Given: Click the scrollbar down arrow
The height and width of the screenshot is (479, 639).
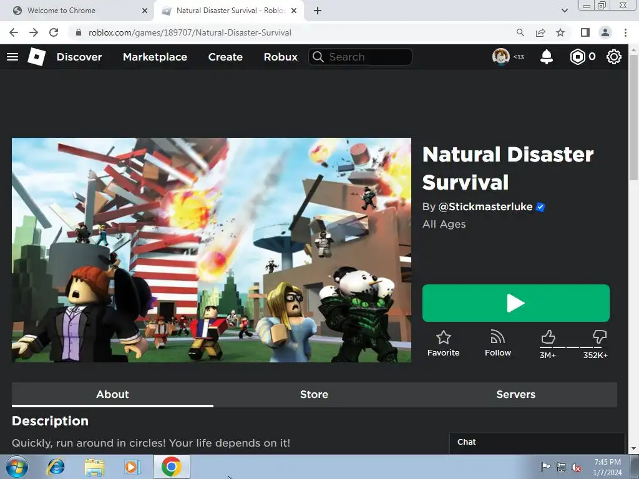Looking at the screenshot, I should coord(633,448).
